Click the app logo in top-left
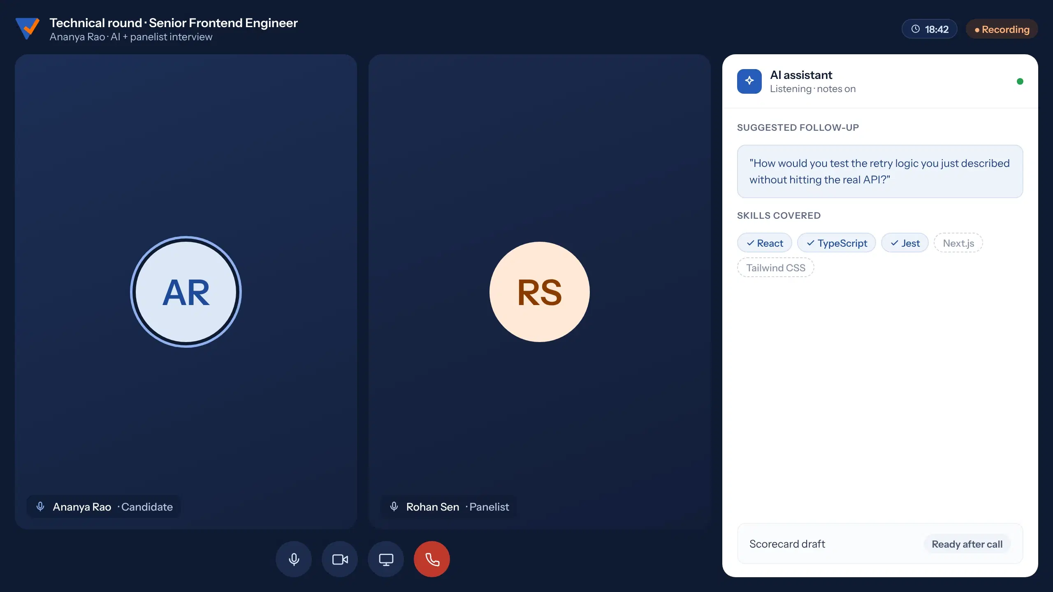1053x592 pixels. (x=27, y=28)
